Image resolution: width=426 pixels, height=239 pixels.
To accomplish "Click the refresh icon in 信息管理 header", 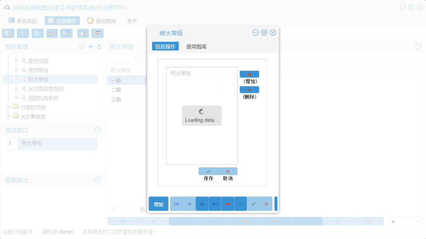I will point(100,46).
